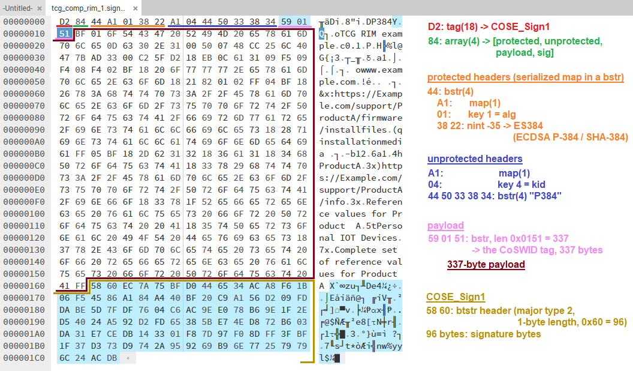Select offset label 00000000

click(x=24, y=22)
